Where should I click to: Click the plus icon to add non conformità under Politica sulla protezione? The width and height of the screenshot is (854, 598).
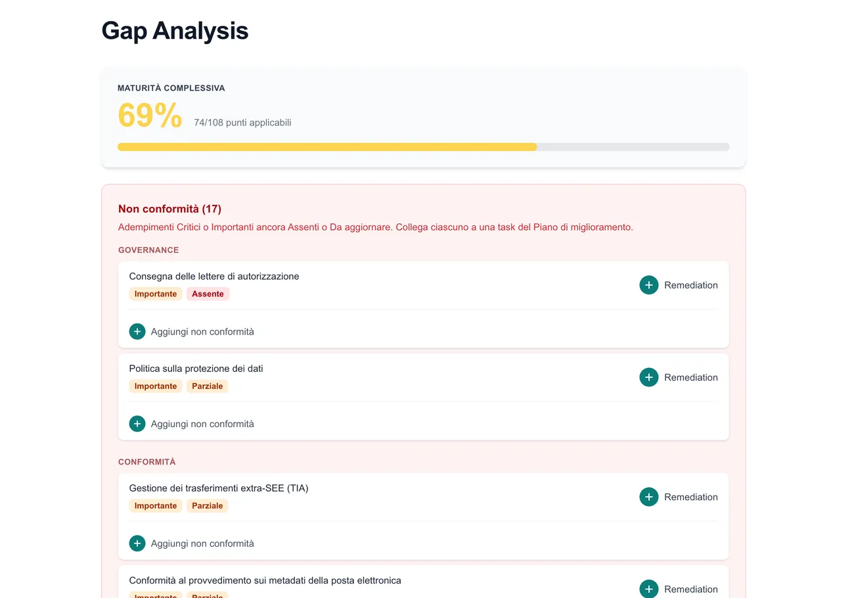(x=137, y=424)
